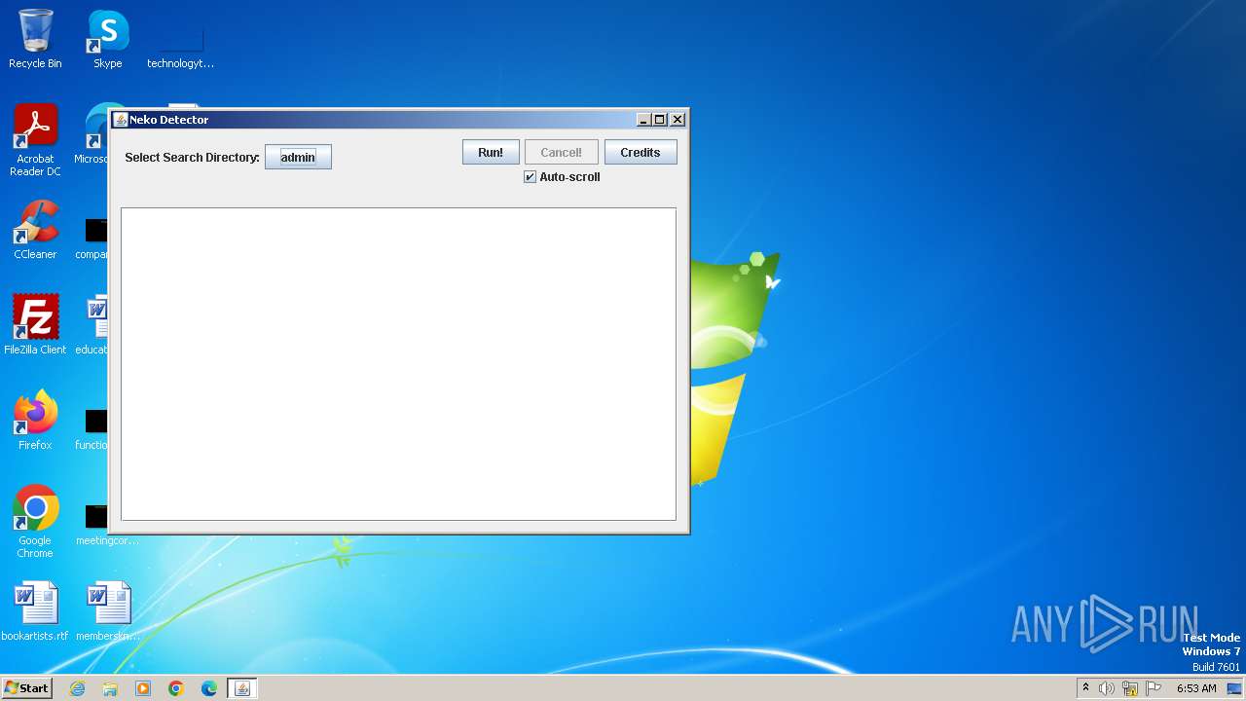Select the FileZilla Client shortcut
Viewport: 1246px width, 701px height.
(35, 324)
